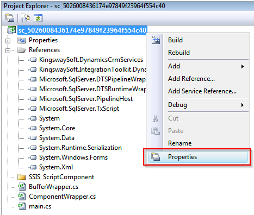Viewport: 254px width, 215px height.
Task: Click the Refresh toolbar icon
Action: point(38,18)
